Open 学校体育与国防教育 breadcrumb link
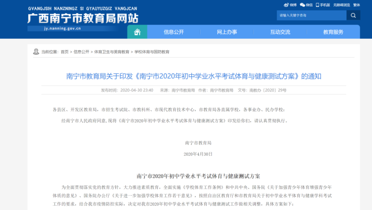The image size is (372, 210). (152, 52)
